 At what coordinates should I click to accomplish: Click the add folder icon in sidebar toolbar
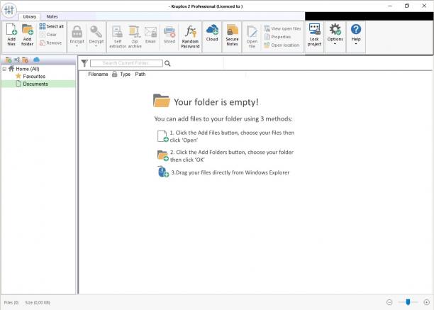click(x=9, y=60)
